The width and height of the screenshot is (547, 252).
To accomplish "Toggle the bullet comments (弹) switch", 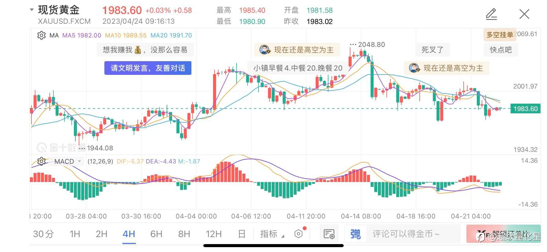I will [x=356, y=234].
